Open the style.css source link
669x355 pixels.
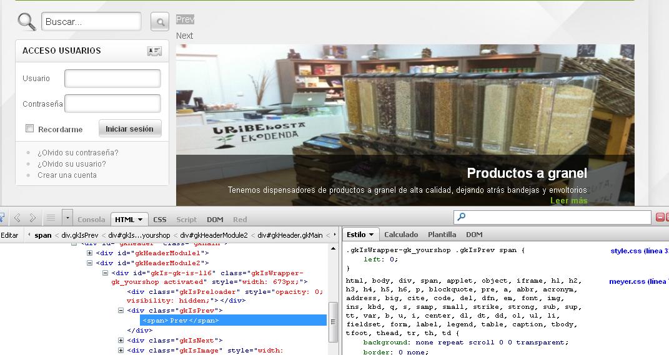(x=639, y=251)
